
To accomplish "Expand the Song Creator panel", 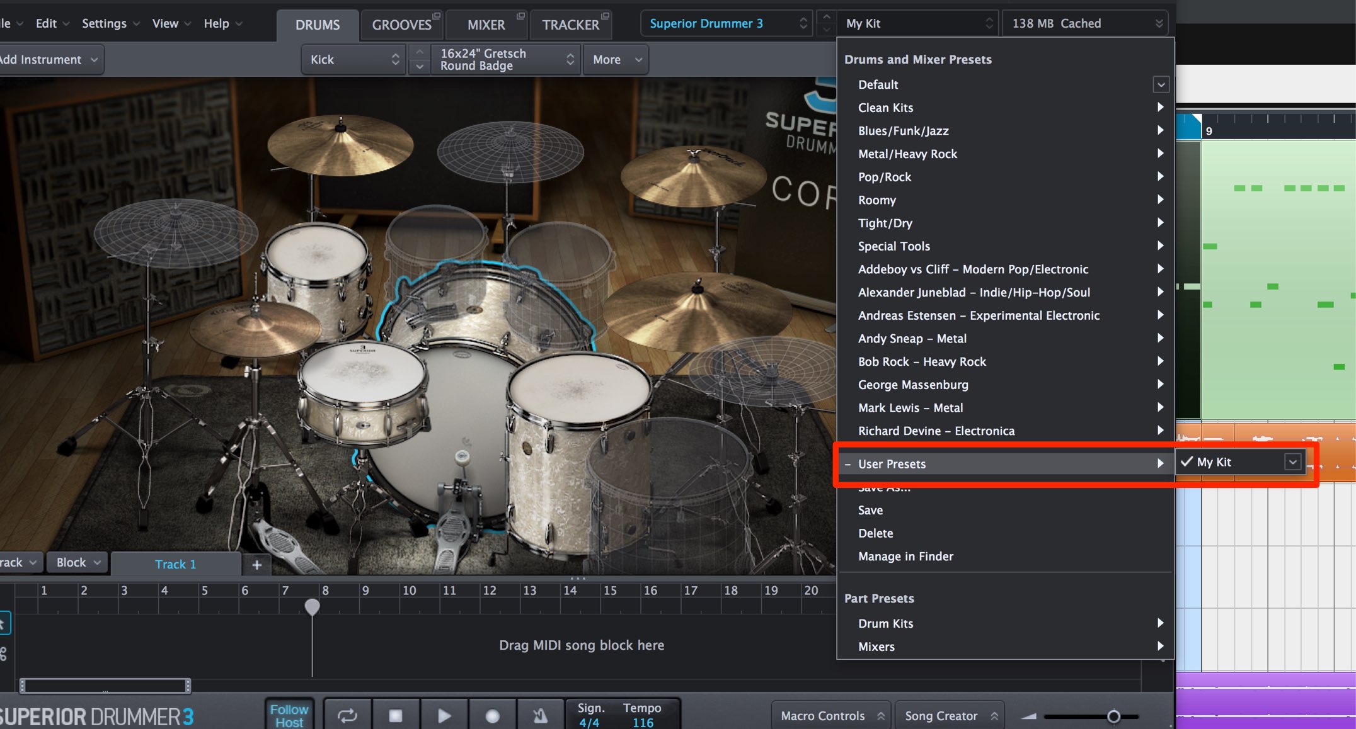I will point(950,716).
